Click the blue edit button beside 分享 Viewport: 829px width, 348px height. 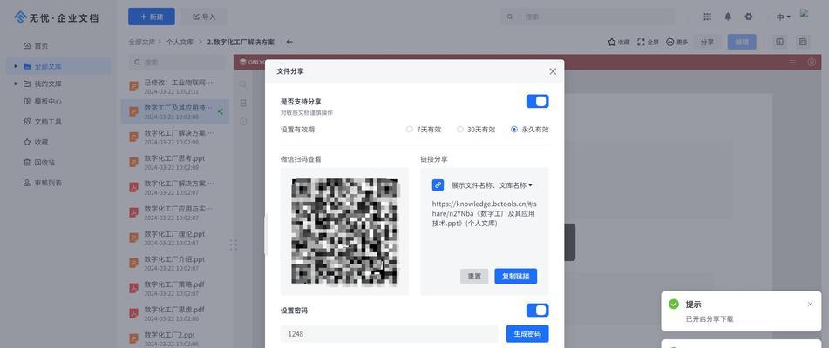742,42
